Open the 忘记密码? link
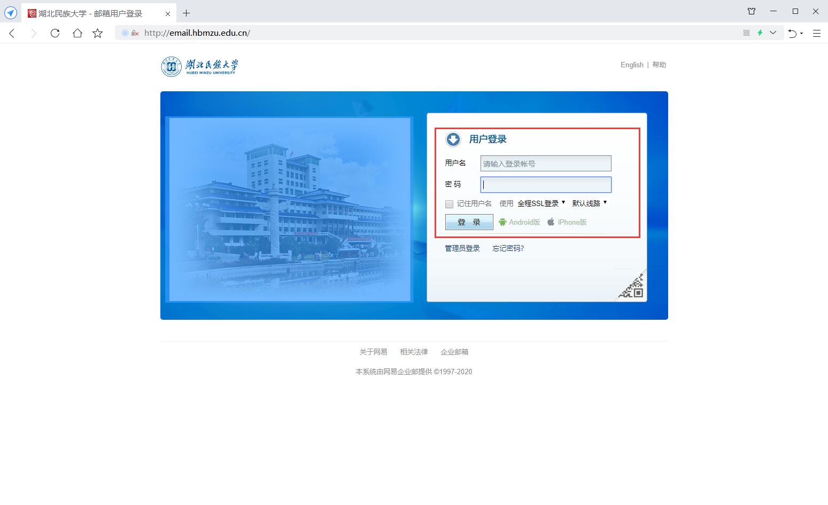Viewport: 828px width, 505px height. [508, 248]
